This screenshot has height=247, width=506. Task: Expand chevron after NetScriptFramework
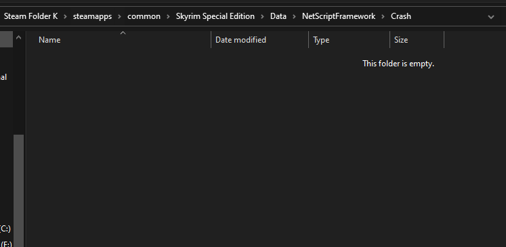click(383, 16)
